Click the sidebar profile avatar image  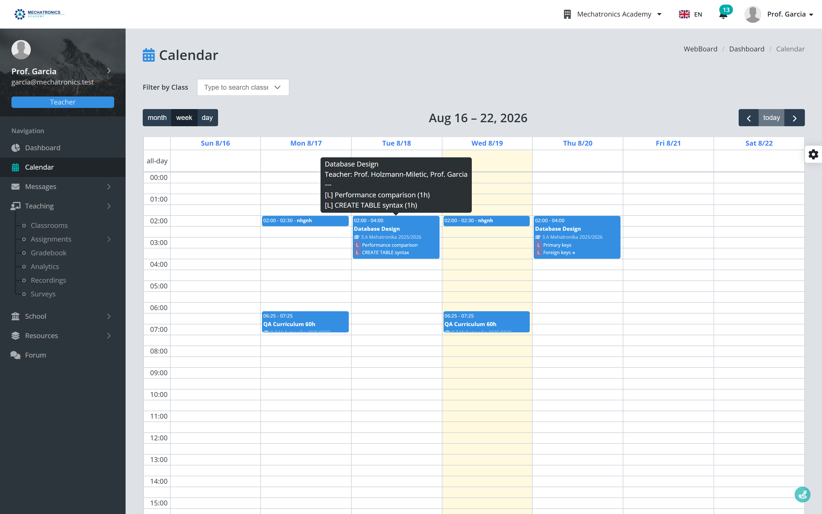tap(21, 50)
